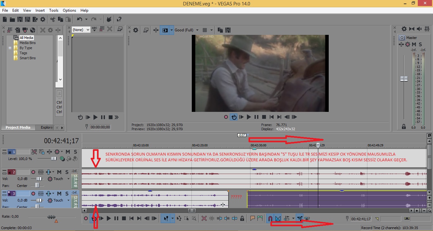433x231 pixels.
Task: Click the red X delete icon in timeline toolbar
Action: [x=204, y=218]
